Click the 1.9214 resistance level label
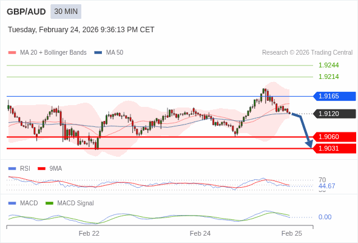The width and height of the screenshot is (358, 243). (328, 77)
